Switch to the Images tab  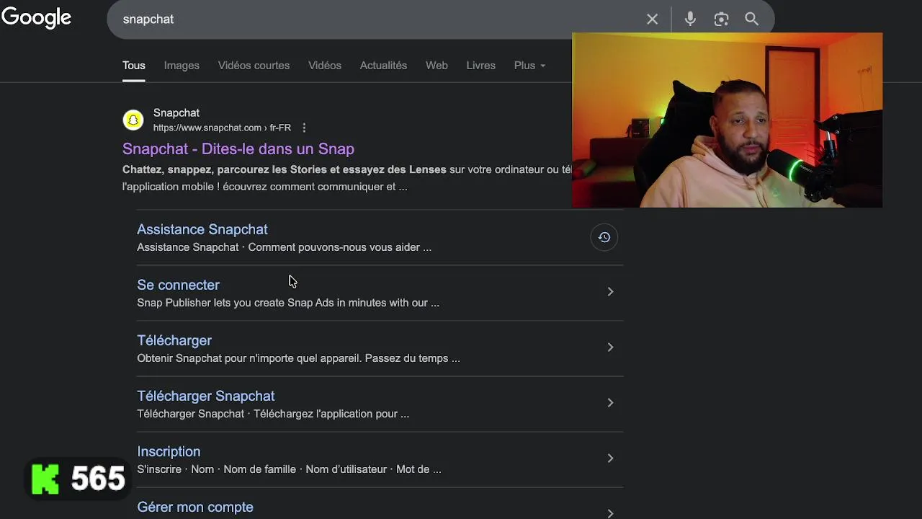point(182,66)
